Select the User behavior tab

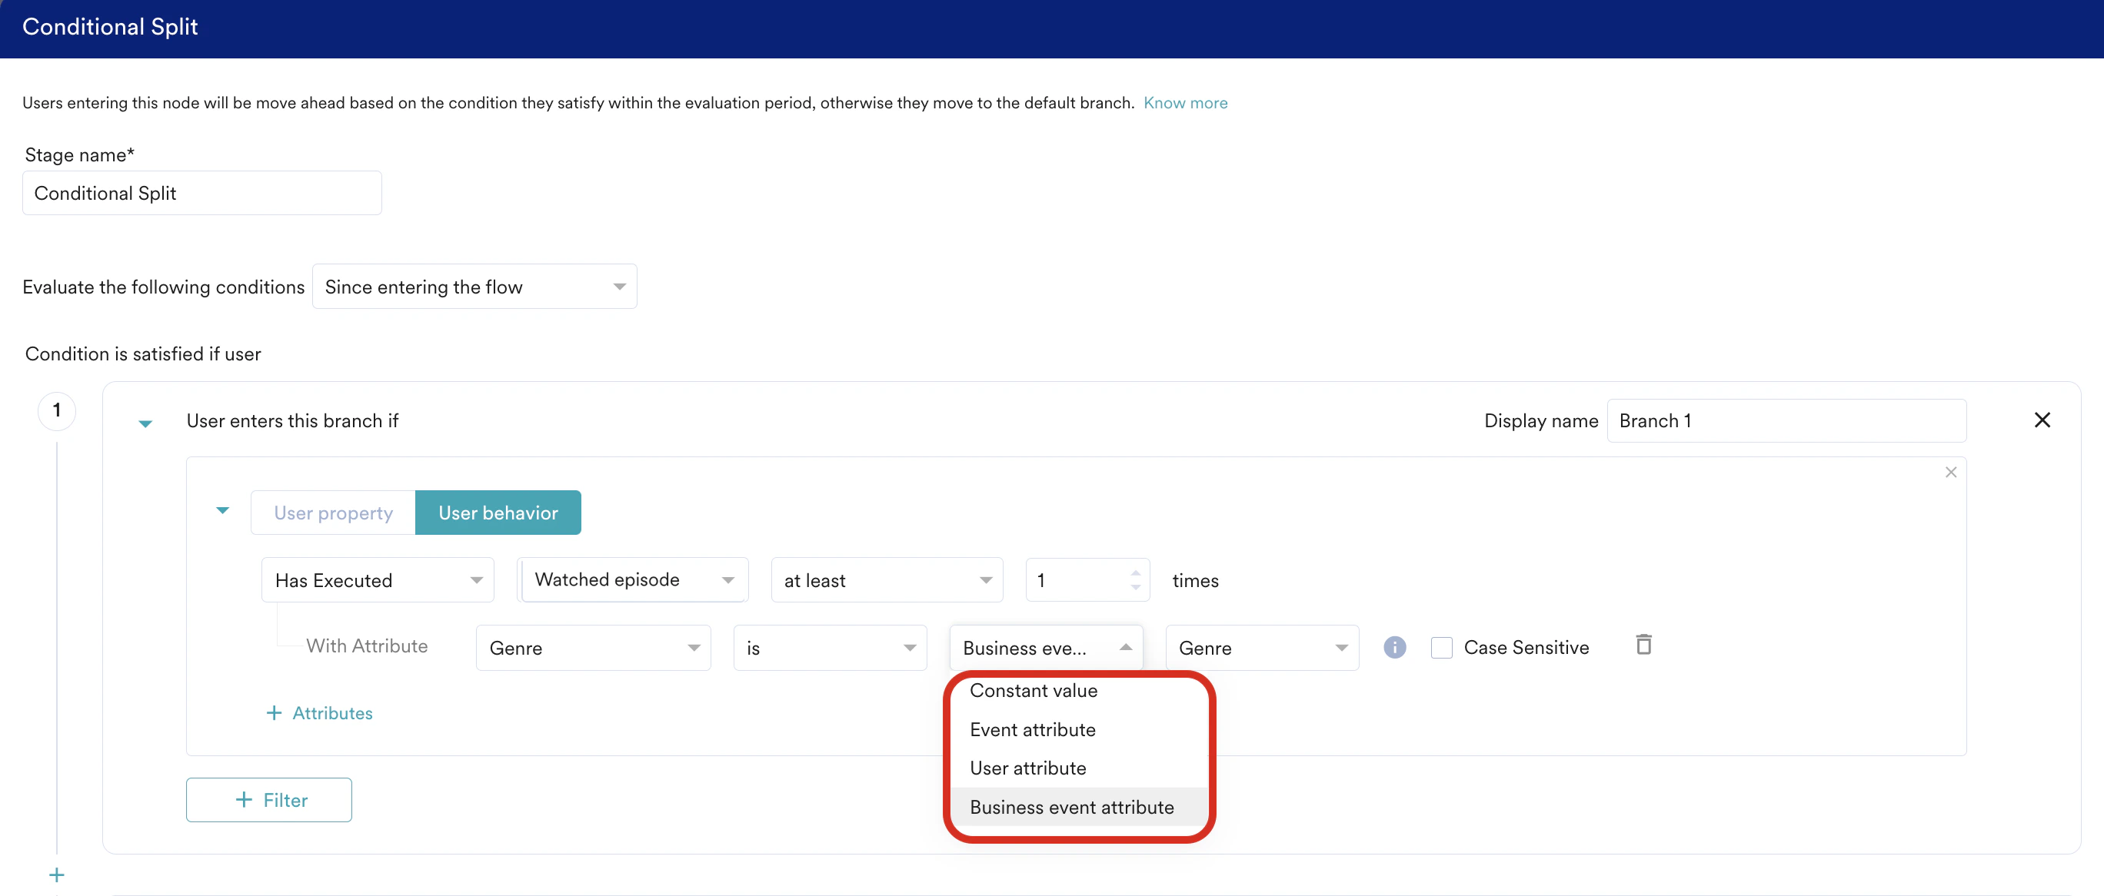click(x=498, y=513)
